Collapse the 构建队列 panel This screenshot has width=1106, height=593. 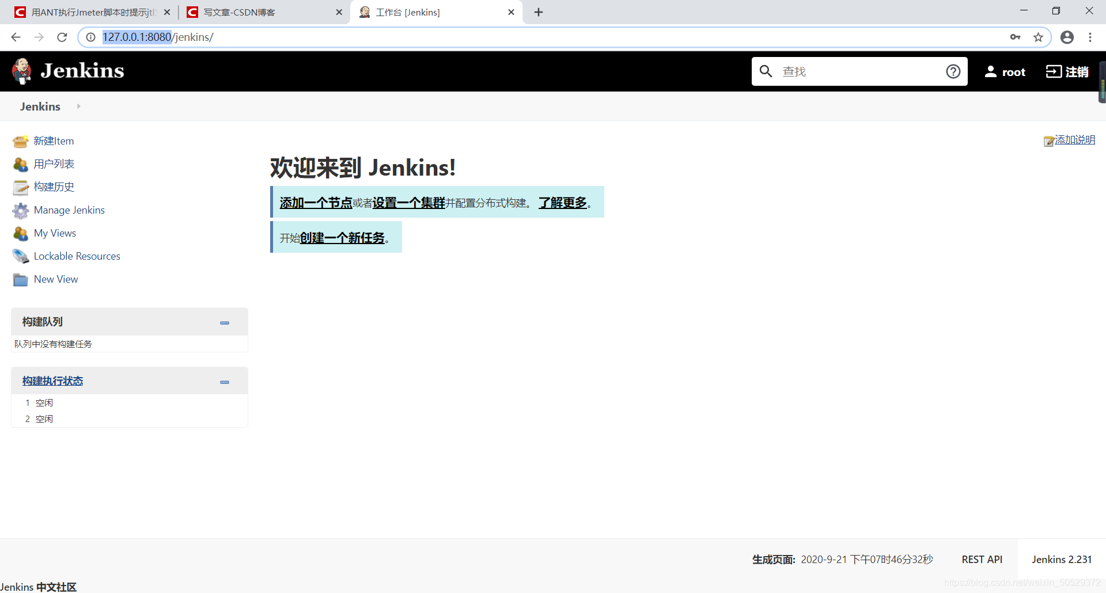[x=225, y=322]
